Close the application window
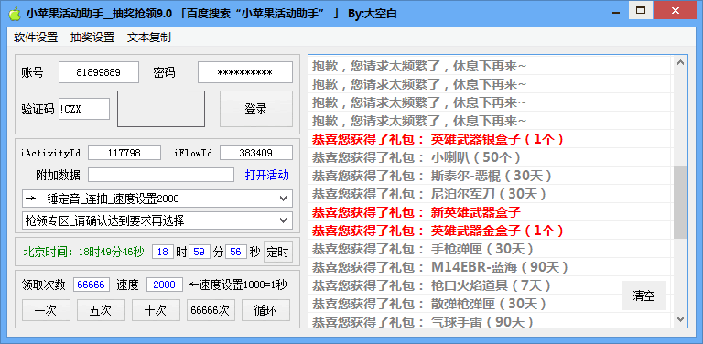 (674, 11)
